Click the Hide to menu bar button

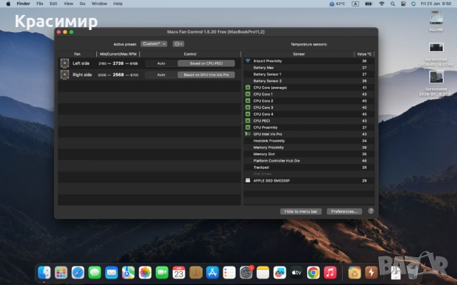301,212
